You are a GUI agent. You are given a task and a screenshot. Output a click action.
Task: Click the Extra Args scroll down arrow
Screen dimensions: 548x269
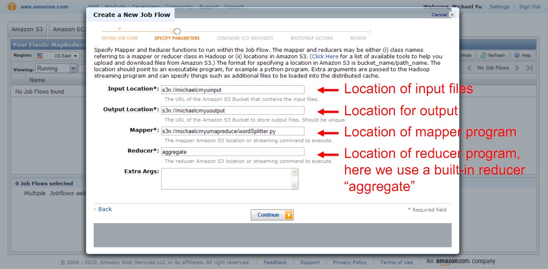pyautogui.click(x=295, y=185)
